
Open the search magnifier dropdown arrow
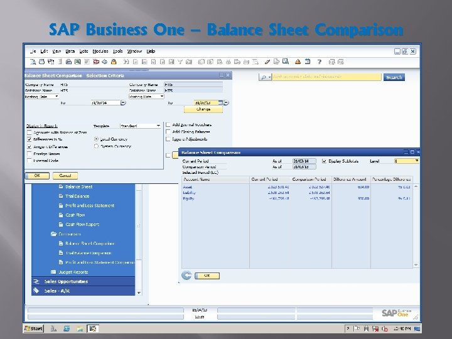[269, 77]
